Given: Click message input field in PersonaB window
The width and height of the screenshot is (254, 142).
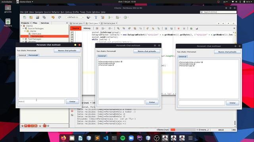Looking at the screenshot, I should tap(121, 102).
